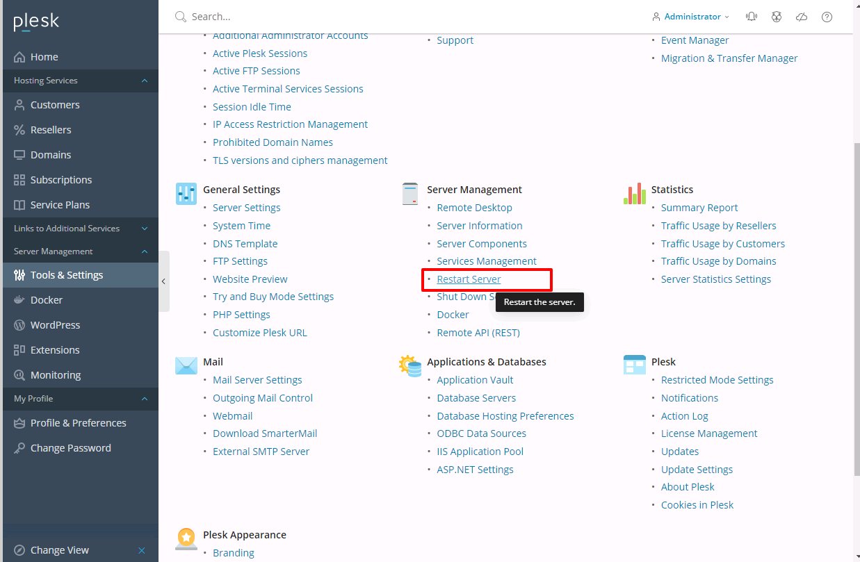Click the Statistics bar chart icon
Screen dimensions: 860x562
635,194
